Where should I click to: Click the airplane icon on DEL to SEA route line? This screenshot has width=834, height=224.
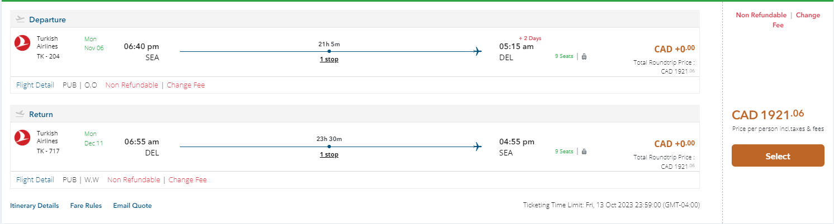point(477,147)
